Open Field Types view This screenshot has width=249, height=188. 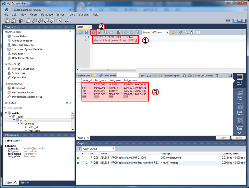[x=240, y=109]
